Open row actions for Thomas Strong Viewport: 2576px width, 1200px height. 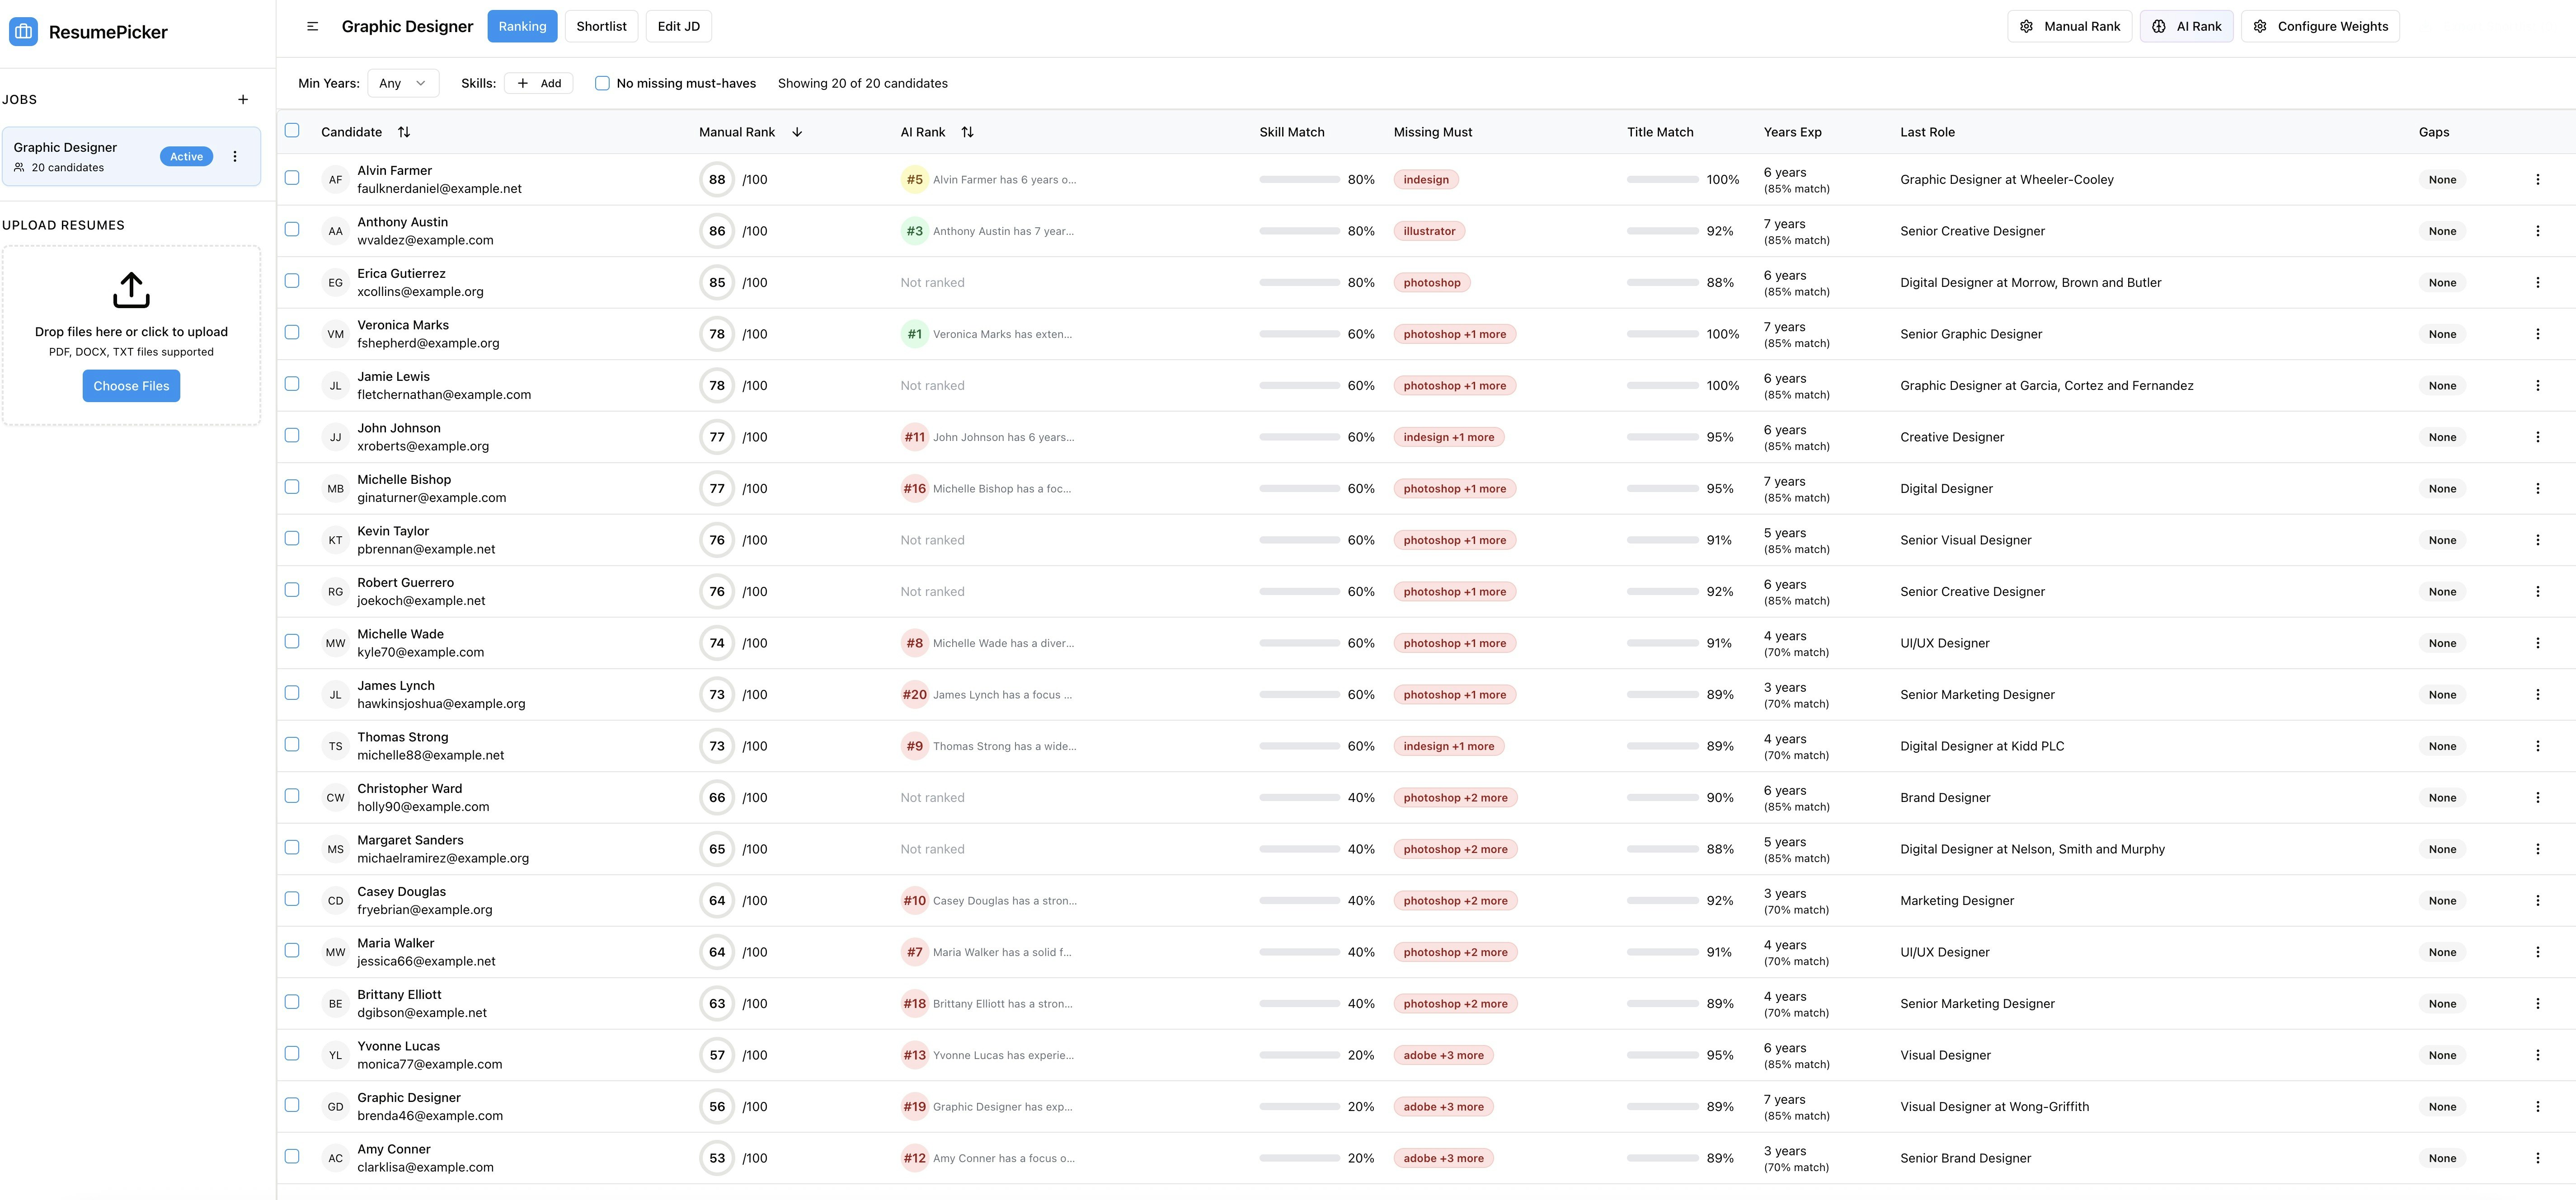pyautogui.click(x=2537, y=746)
